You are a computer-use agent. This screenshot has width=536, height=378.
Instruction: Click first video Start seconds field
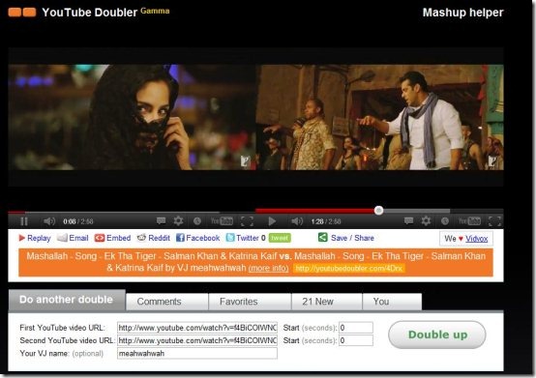pos(356,328)
